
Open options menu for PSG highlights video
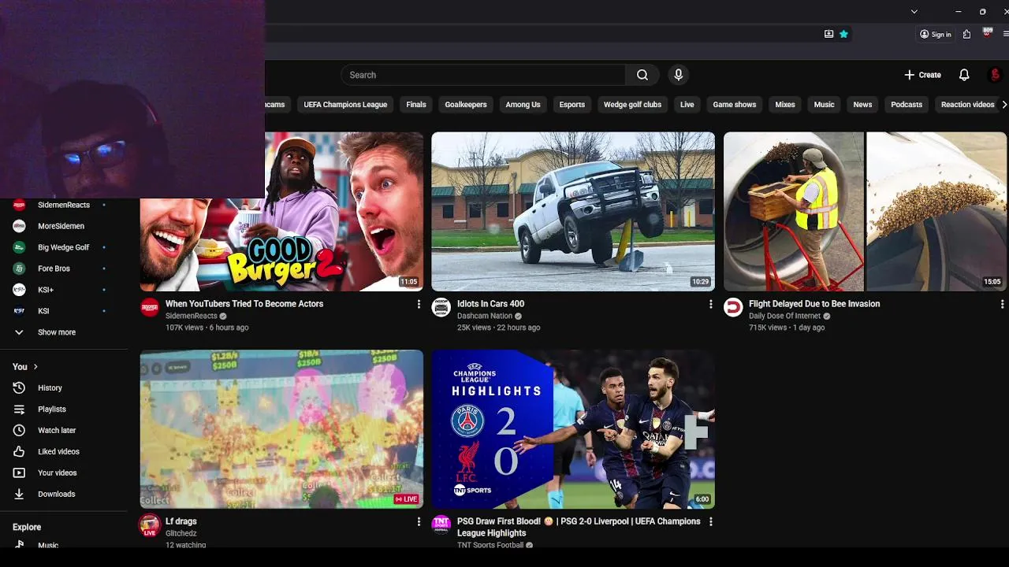click(710, 521)
